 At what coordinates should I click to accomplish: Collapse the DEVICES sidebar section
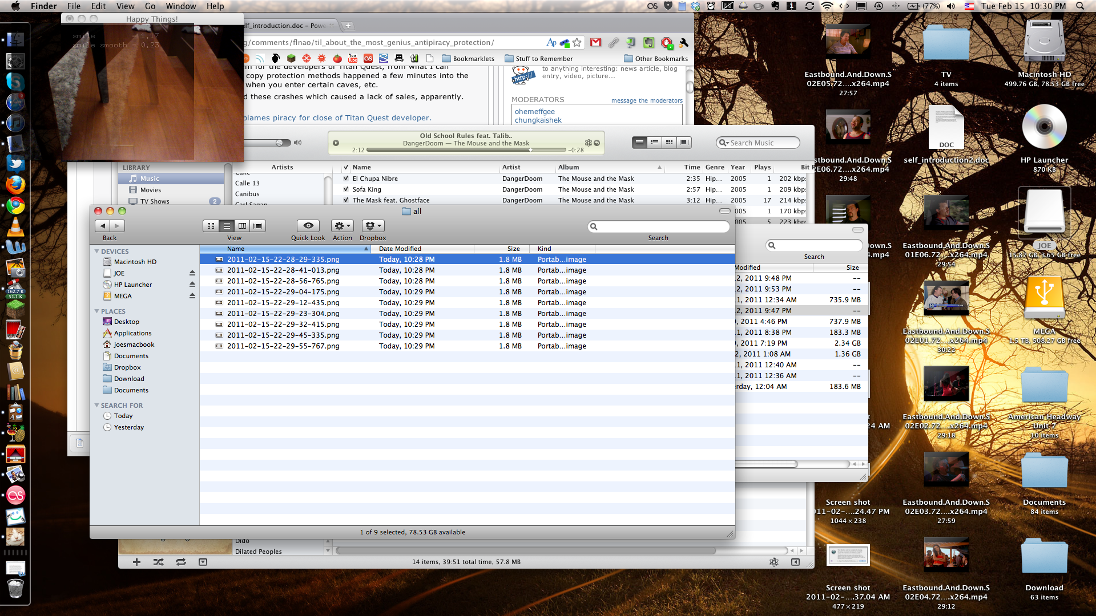pyautogui.click(x=97, y=252)
